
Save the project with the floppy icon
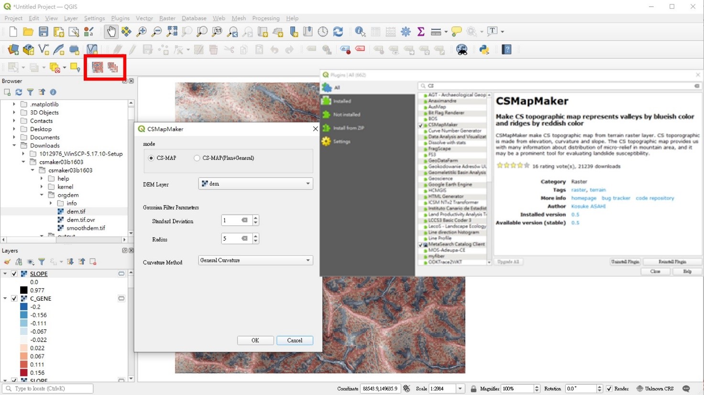pyautogui.click(x=44, y=32)
